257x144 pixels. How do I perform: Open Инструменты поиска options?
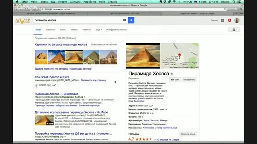(116, 30)
